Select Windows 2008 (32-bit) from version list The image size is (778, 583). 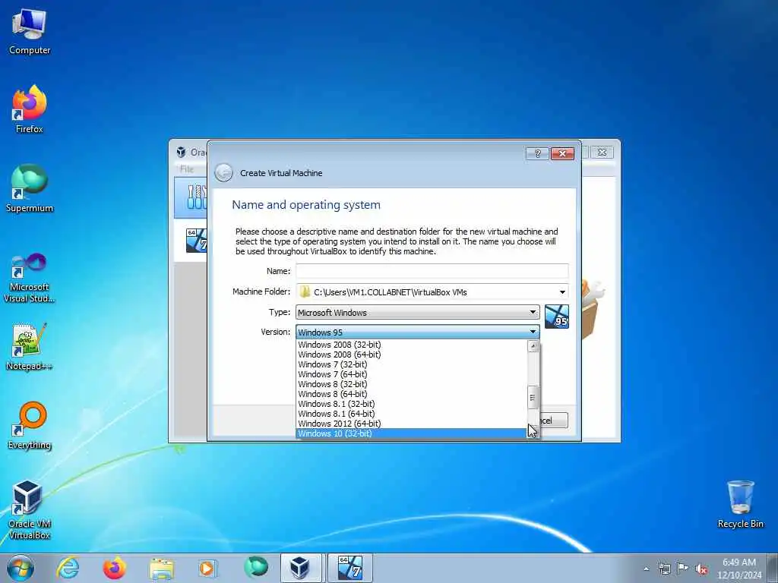(x=411, y=345)
